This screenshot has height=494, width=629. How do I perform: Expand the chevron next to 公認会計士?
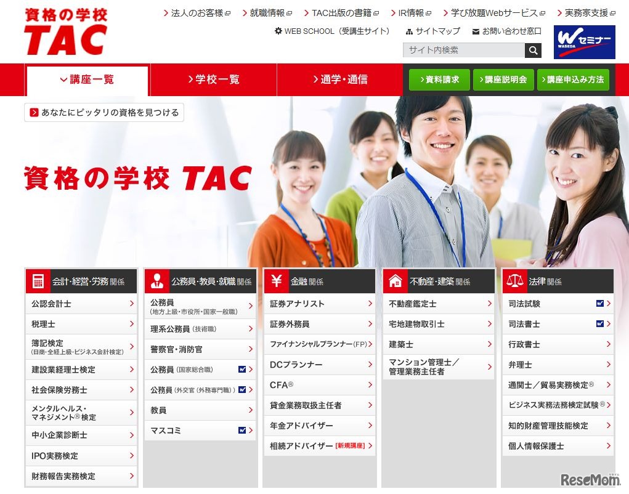(132, 304)
